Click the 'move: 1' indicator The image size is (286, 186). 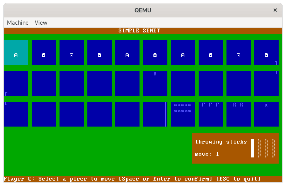pyautogui.click(x=207, y=154)
